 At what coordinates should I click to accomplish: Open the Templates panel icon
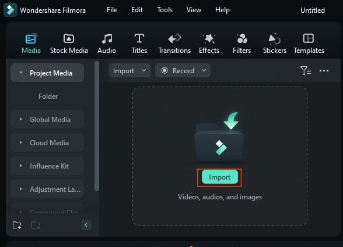click(309, 38)
